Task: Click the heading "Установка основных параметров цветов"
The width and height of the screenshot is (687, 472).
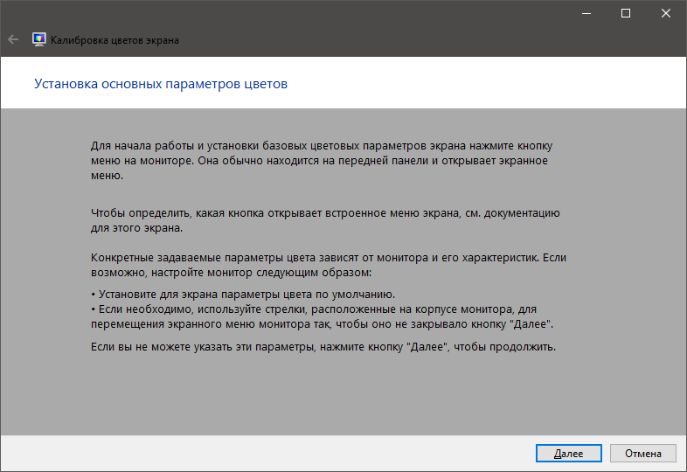Action: [160, 85]
